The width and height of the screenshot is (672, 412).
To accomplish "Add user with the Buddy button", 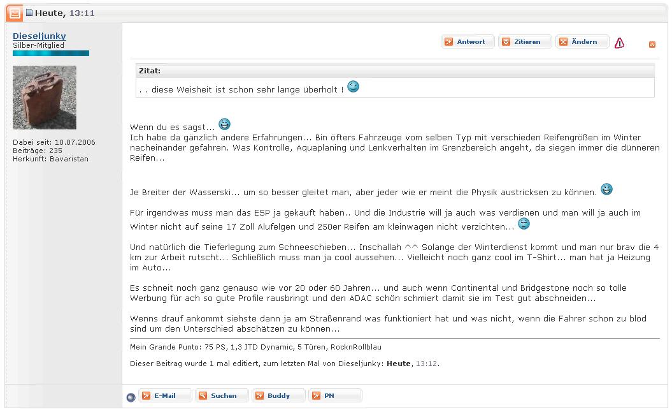I will (278, 396).
